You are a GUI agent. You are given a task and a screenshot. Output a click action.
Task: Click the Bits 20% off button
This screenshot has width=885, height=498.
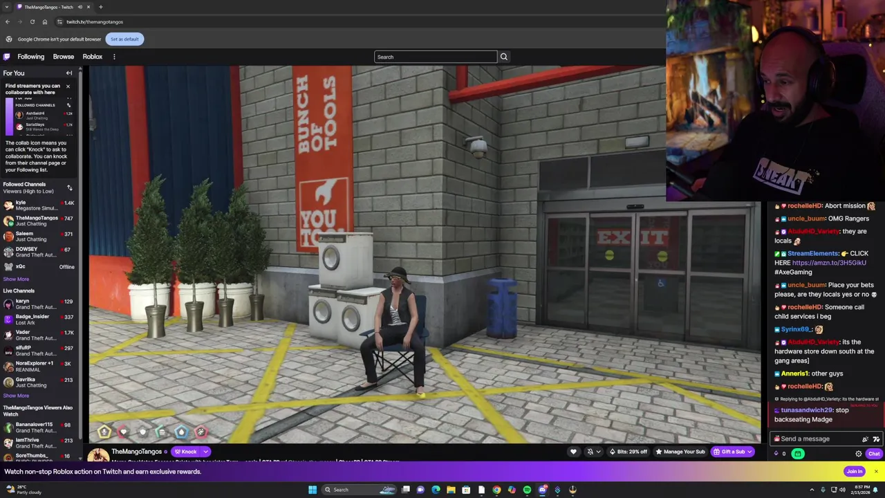pyautogui.click(x=628, y=452)
